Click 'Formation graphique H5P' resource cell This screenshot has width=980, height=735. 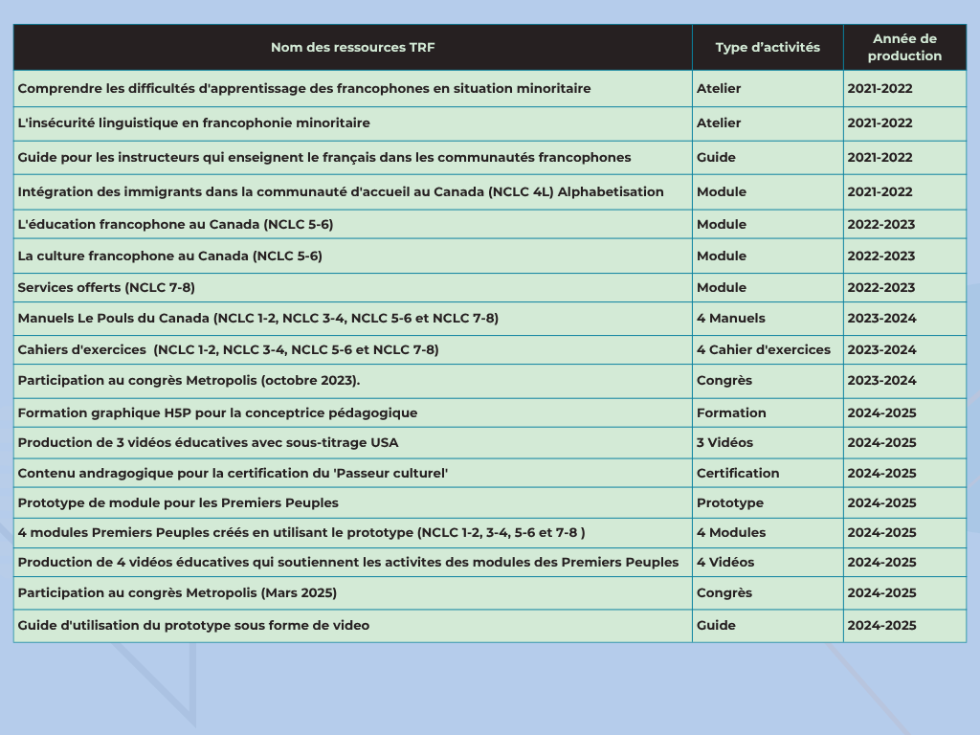point(217,412)
